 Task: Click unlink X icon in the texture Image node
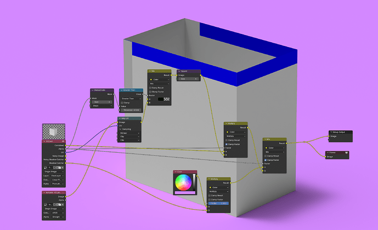click(63, 204)
